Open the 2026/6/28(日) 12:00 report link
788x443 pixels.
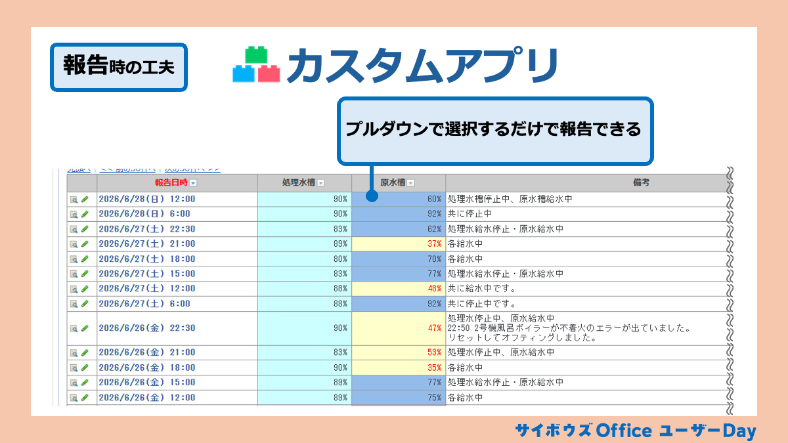pyautogui.click(x=146, y=199)
